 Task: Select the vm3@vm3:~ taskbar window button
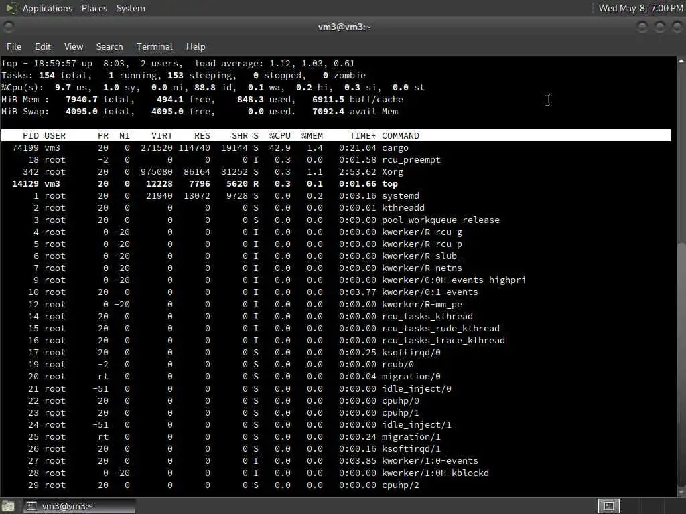[79, 506]
